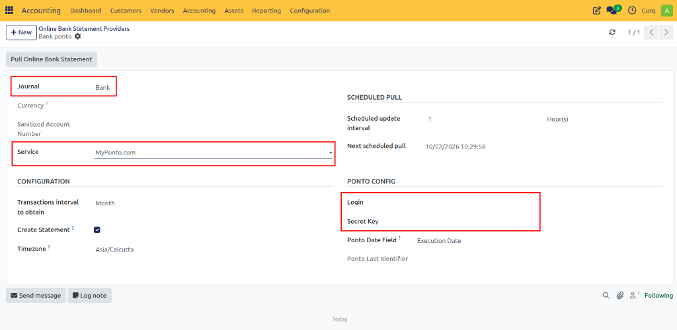Go to next record with right chevron
Screen dimensions: 677x330
click(666, 32)
